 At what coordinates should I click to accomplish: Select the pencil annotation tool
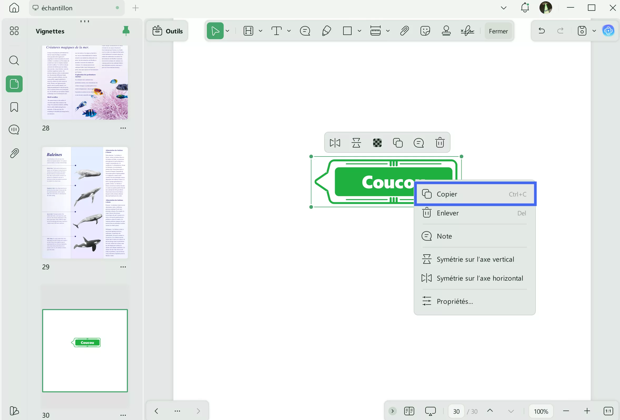[x=326, y=31]
